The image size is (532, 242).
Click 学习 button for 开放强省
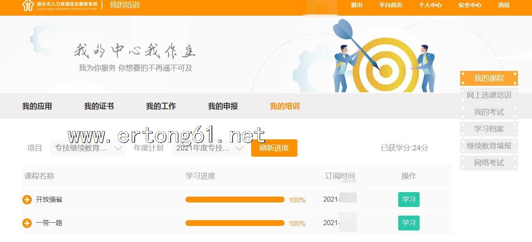click(408, 200)
